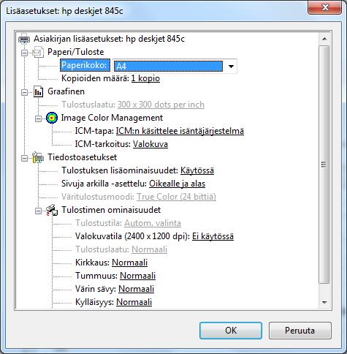Select the Graafinen tree item

(66, 91)
